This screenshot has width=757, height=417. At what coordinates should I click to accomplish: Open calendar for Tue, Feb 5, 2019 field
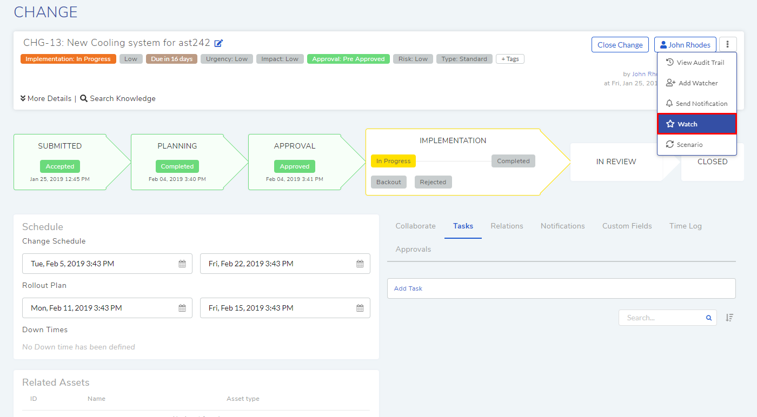pos(182,264)
